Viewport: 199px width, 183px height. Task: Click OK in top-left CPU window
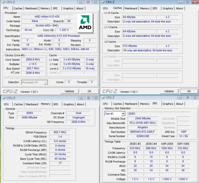pyautogui.click(x=90, y=91)
